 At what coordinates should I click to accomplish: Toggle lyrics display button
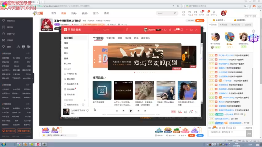click(145, 111)
